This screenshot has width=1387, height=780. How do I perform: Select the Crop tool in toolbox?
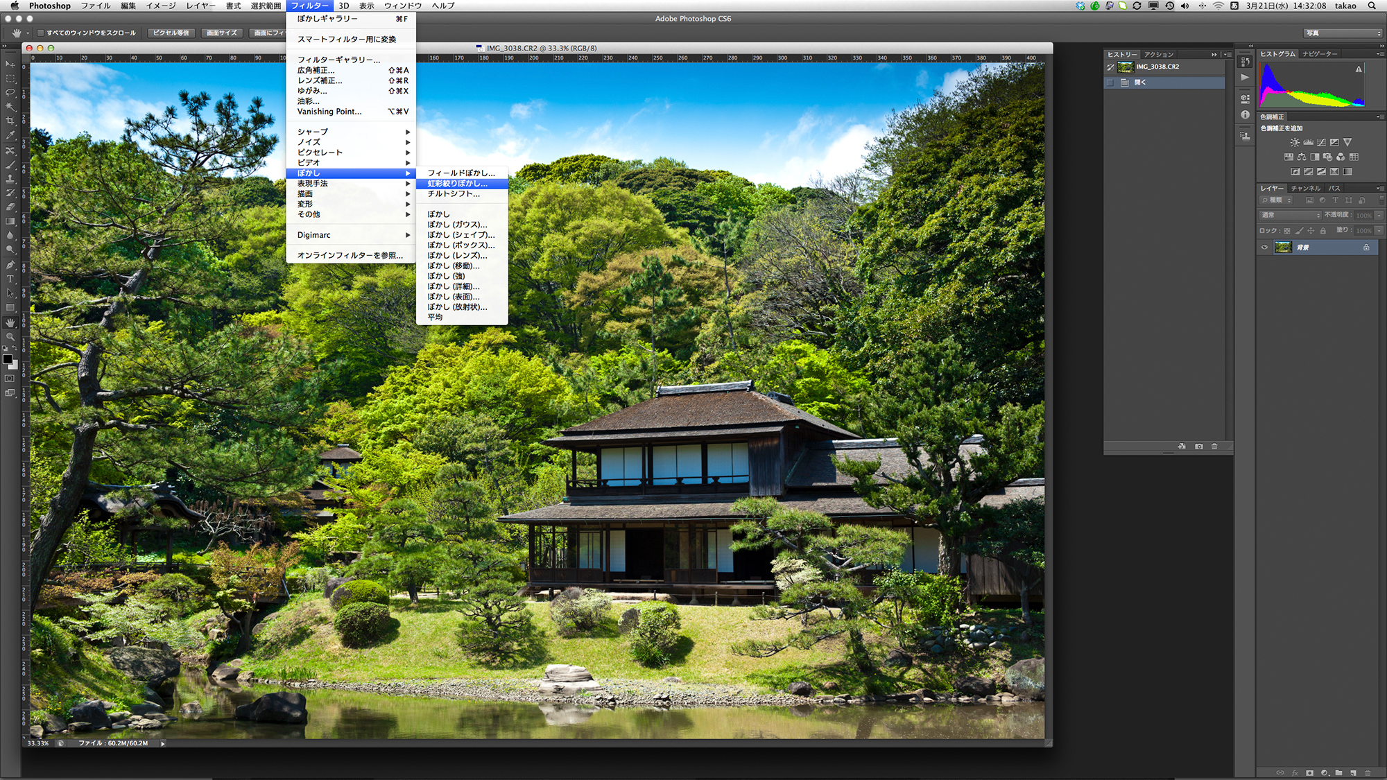point(10,121)
